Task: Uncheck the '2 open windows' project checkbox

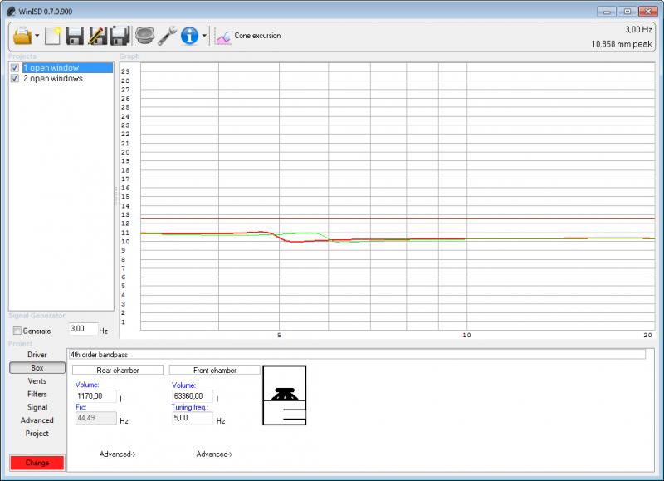Action: pos(15,79)
